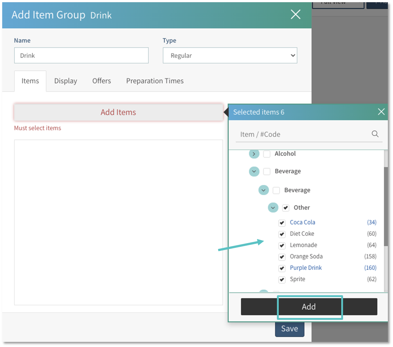Open the Offers tab

[x=101, y=81]
